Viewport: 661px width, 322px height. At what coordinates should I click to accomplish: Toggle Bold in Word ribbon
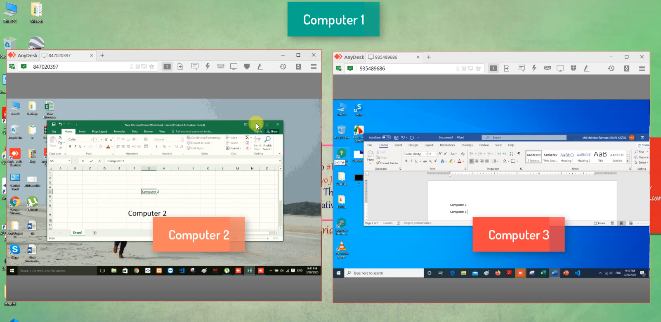click(406, 161)
